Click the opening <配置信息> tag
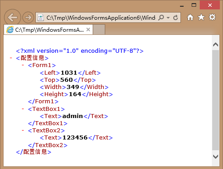This screenshot has height=169, width=223. [x=32, y=58]
